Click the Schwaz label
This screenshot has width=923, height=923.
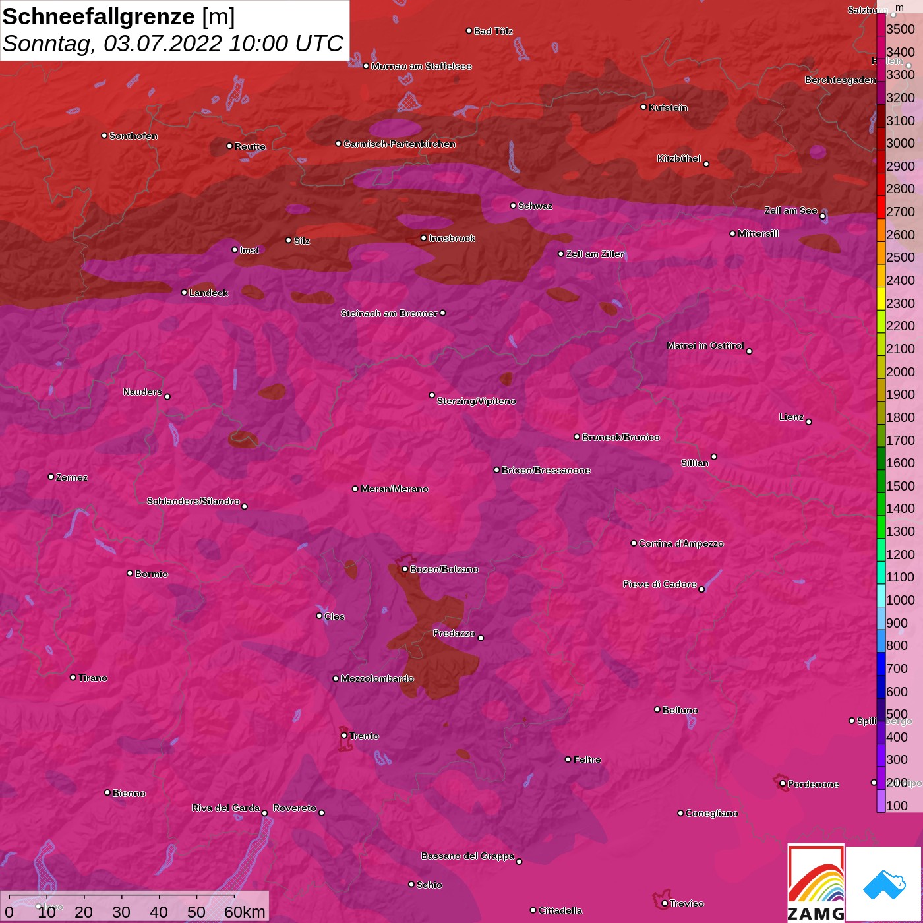[x=535, y=206]
